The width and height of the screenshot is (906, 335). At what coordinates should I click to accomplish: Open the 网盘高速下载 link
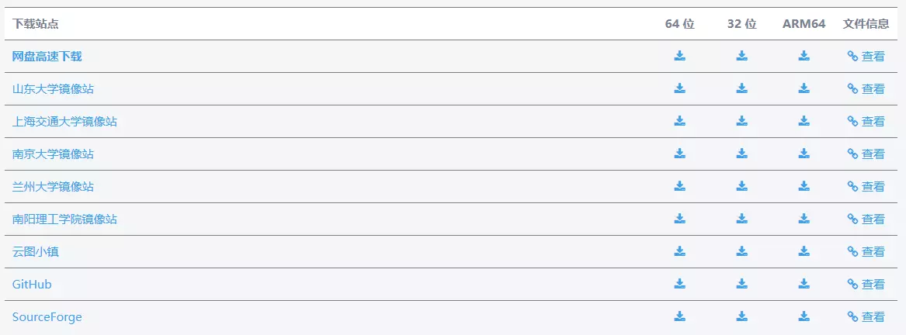(47, 57)
